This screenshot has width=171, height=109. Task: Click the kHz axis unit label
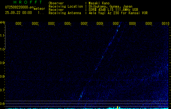coord(3,22)
